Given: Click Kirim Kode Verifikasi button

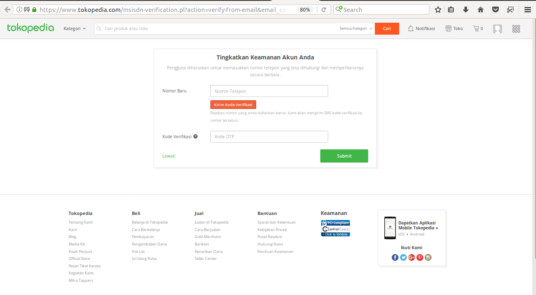Looking at the screenshot, I should [233, 105].
